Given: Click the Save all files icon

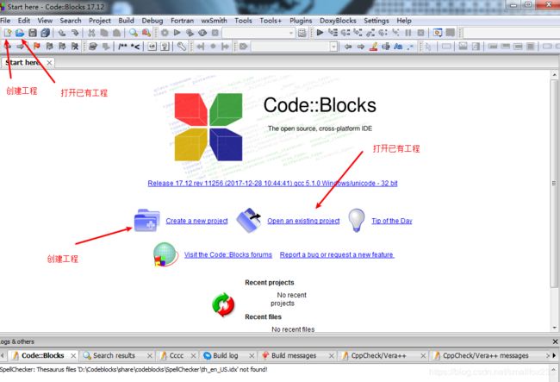Looking at the screenshot, I should [x=45, y=33].
